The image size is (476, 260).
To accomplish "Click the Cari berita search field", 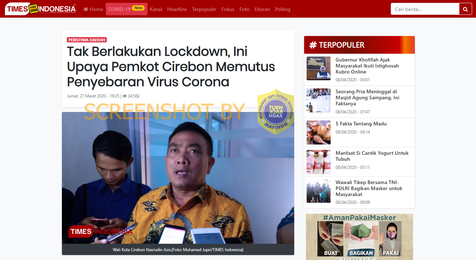I will [x=425, y=9].
